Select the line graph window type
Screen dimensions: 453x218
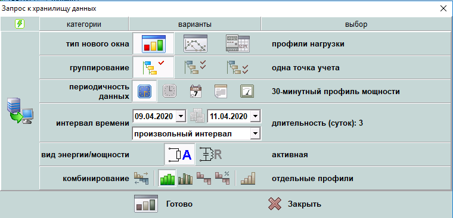pos(196,43)
